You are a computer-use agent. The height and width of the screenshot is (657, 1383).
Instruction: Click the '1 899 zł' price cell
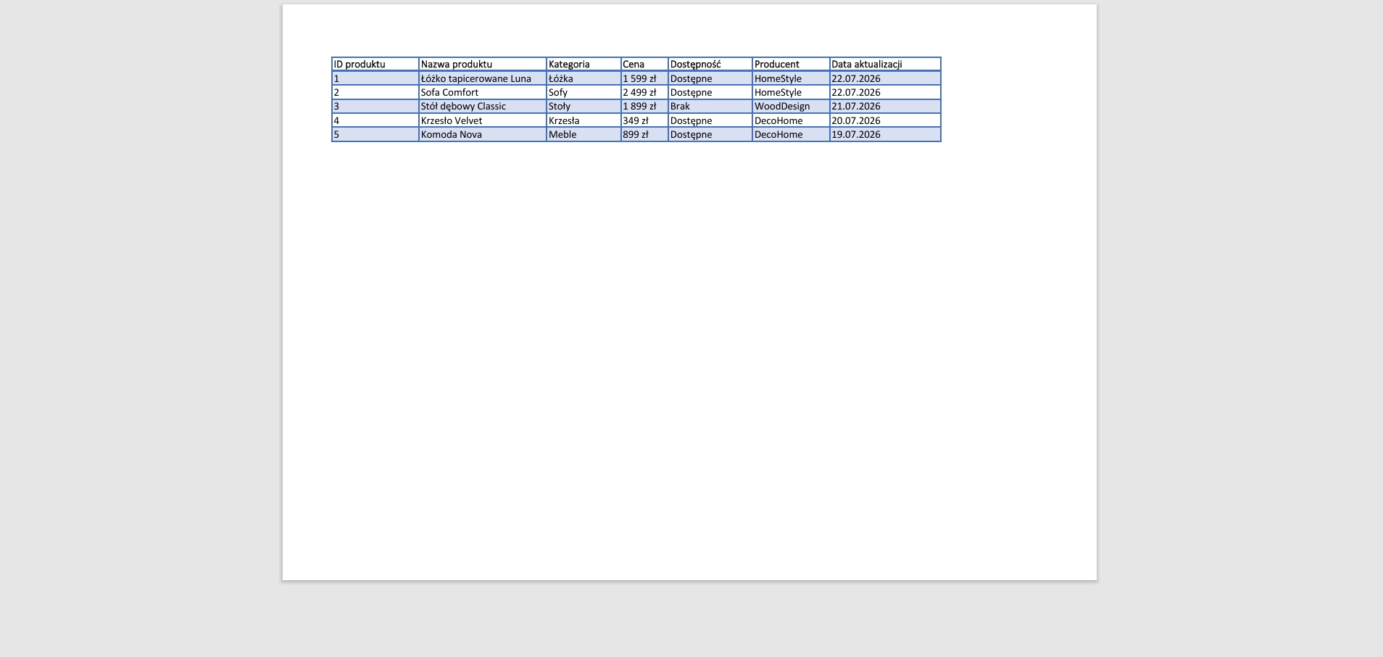(x=644, y=106)
